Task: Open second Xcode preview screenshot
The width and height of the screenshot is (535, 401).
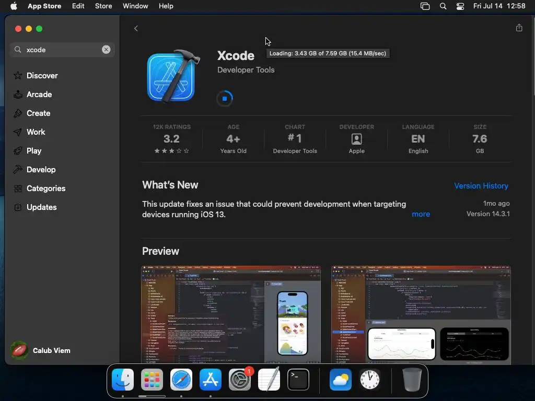Action: pos(421,314)
